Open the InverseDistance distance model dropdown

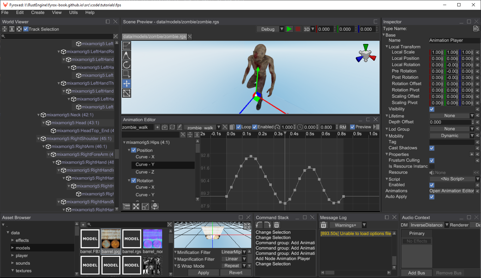429,225
